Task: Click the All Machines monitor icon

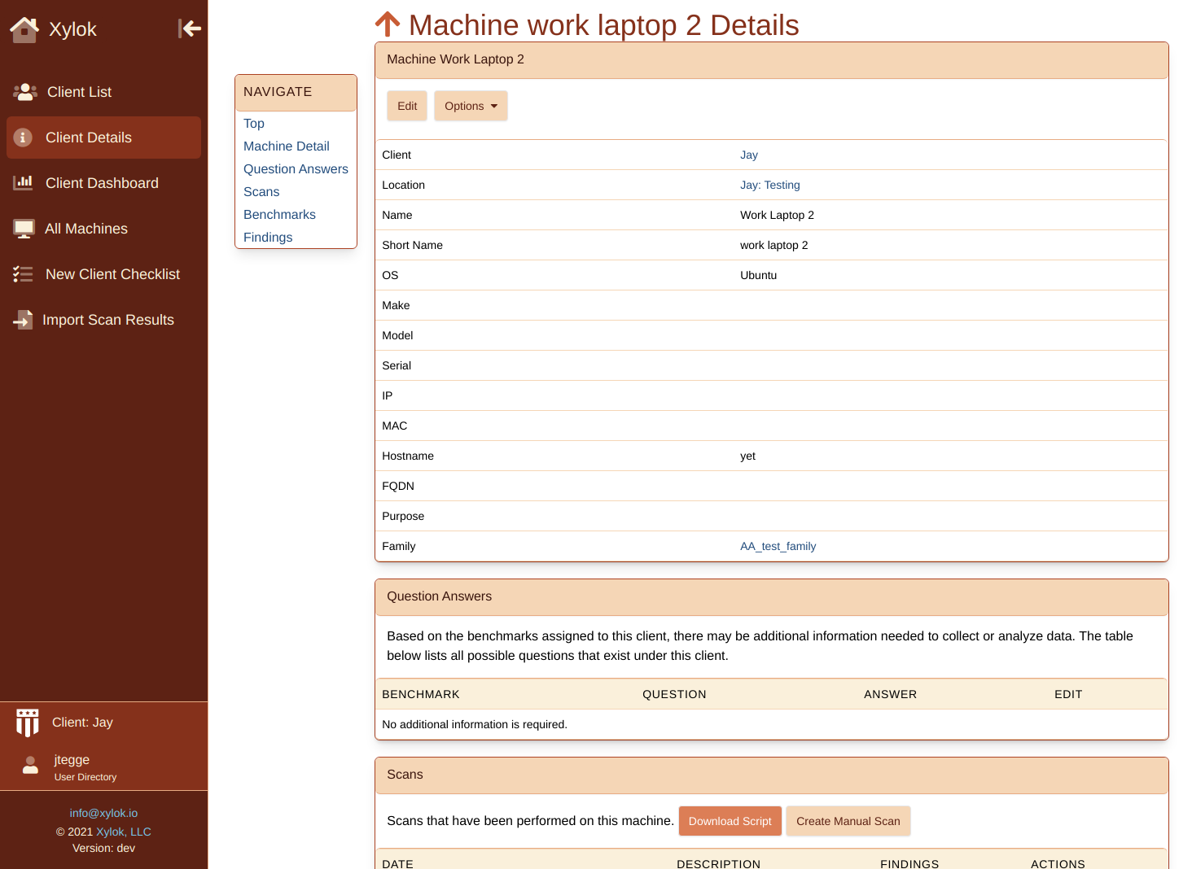Action: click(x=24, y=229)
